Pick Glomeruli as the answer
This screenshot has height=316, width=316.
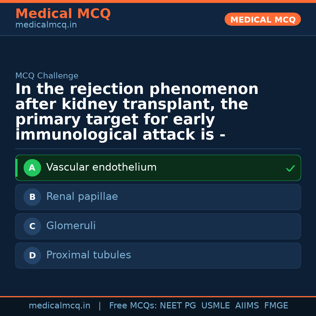click(x=71, y=226)
